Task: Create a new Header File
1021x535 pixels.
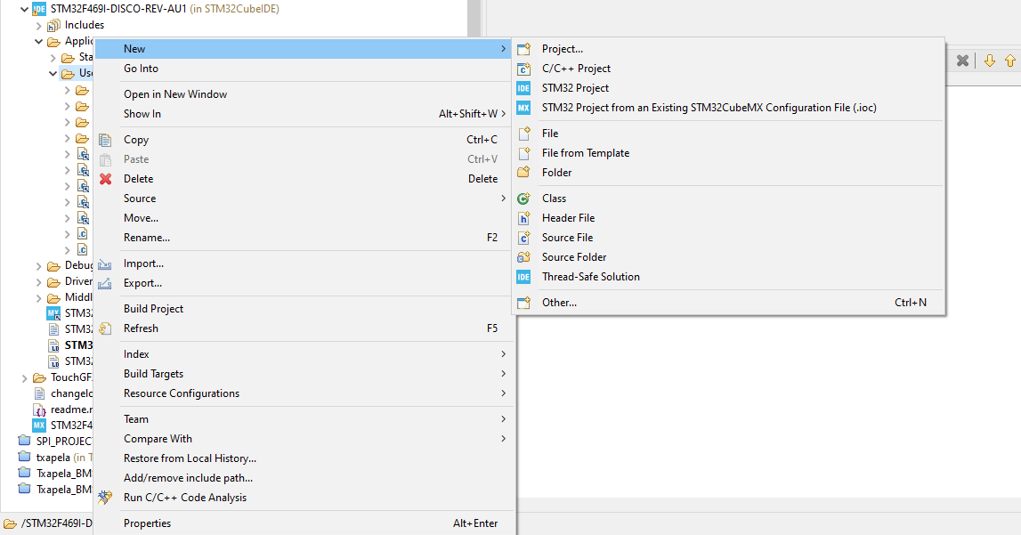Action: coord(568,217)
